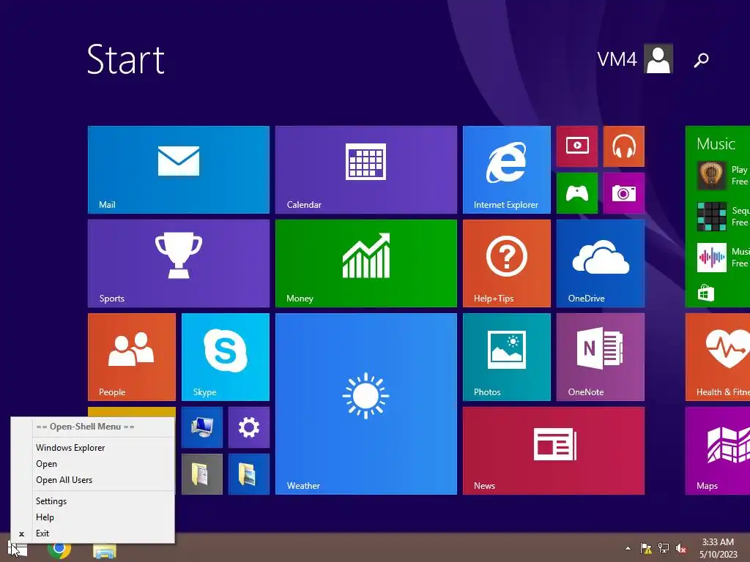Open the Calendar tile
The height and width of the screenshot is (562, 750).
pos(366,170)
